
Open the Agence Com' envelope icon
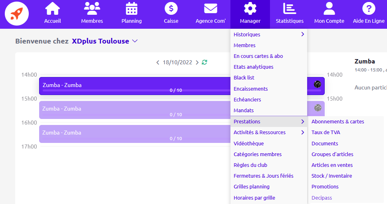tap(210, 9)
